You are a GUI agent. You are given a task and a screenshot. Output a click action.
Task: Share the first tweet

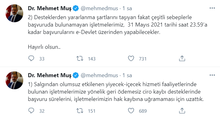(182, 59)
